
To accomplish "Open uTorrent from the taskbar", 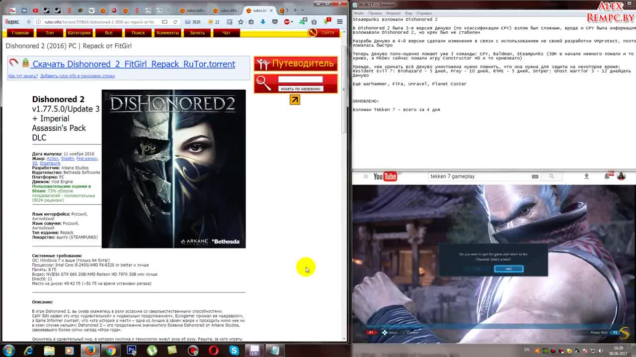I will tap(152, 351).
